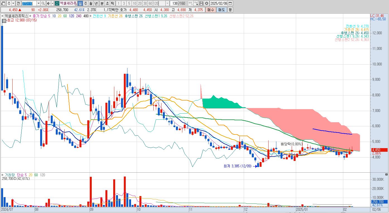Save chart with the floppy disk icon

click(x=201, y=3)
